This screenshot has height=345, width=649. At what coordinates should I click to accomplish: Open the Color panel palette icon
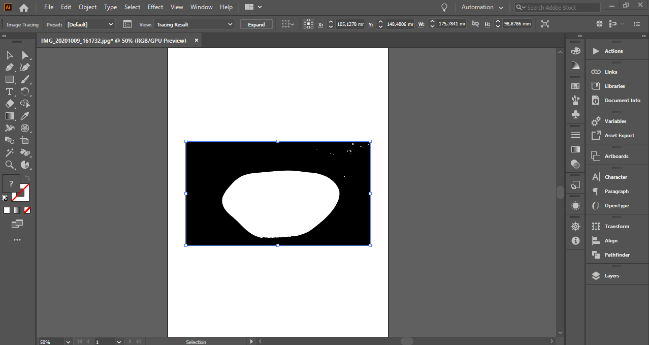[x=575, y=51]
